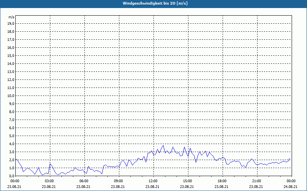307x191 pixels.
Task: Select the 3,0 y-axis value
Action: (12, 152)
